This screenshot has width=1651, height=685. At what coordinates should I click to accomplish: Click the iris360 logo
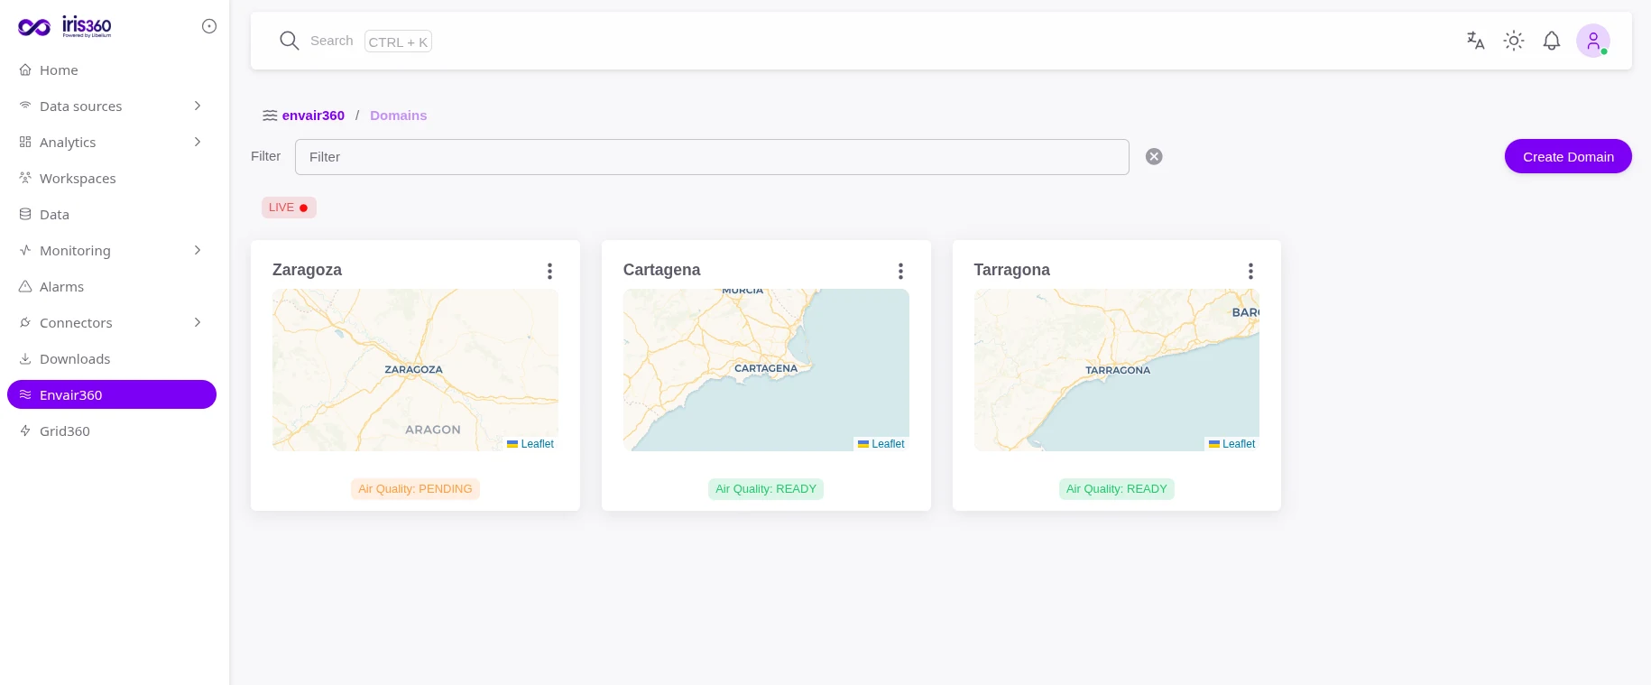tap(65, 26)
